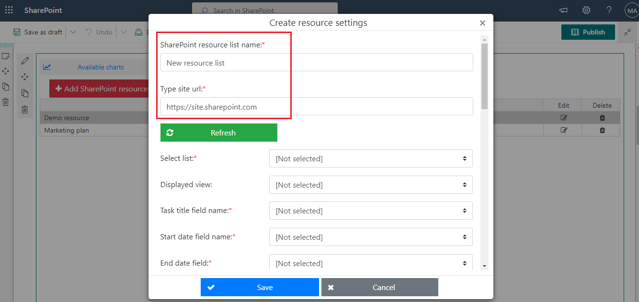Open the Displayed view dropdown
Screen dimensions: 639x302
point(370,185)
